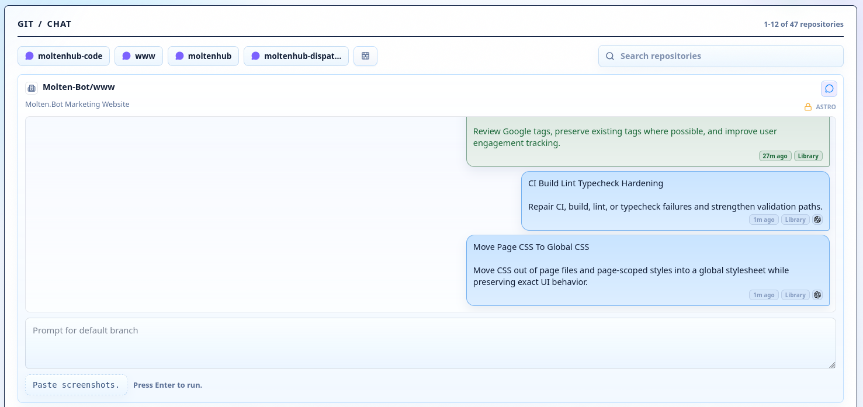Click the CHAT breadcrumb label
This screenshot has width=863, height=407.
(x=59, y=25)
